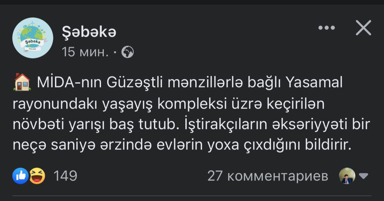Open the Şəbəkə page name link
The image size is (384, 201).
pyautogui.click(x=89, y=32)
